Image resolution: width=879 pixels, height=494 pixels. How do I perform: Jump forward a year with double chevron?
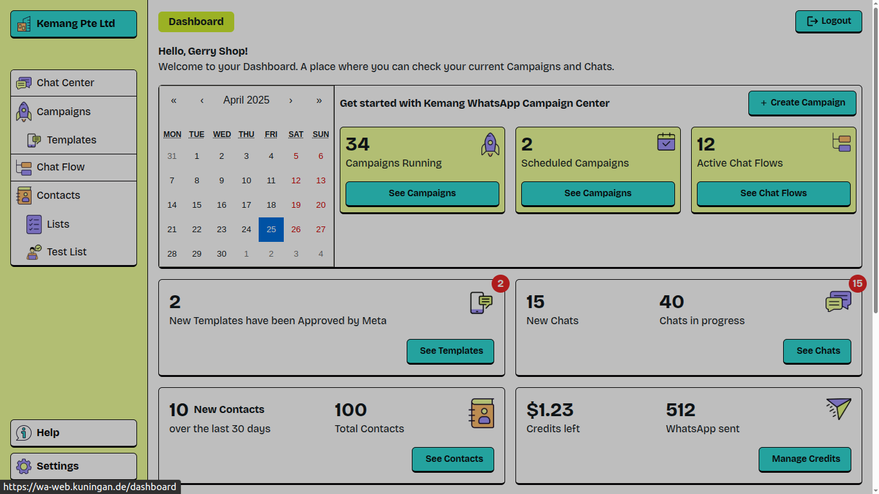319,100
